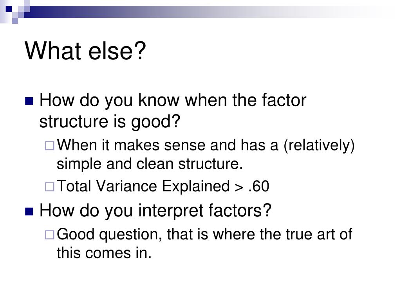Click the blue square bullet before 'How do you know'
The height and width of the screenshot is (300, 401).
coord(29,101)
